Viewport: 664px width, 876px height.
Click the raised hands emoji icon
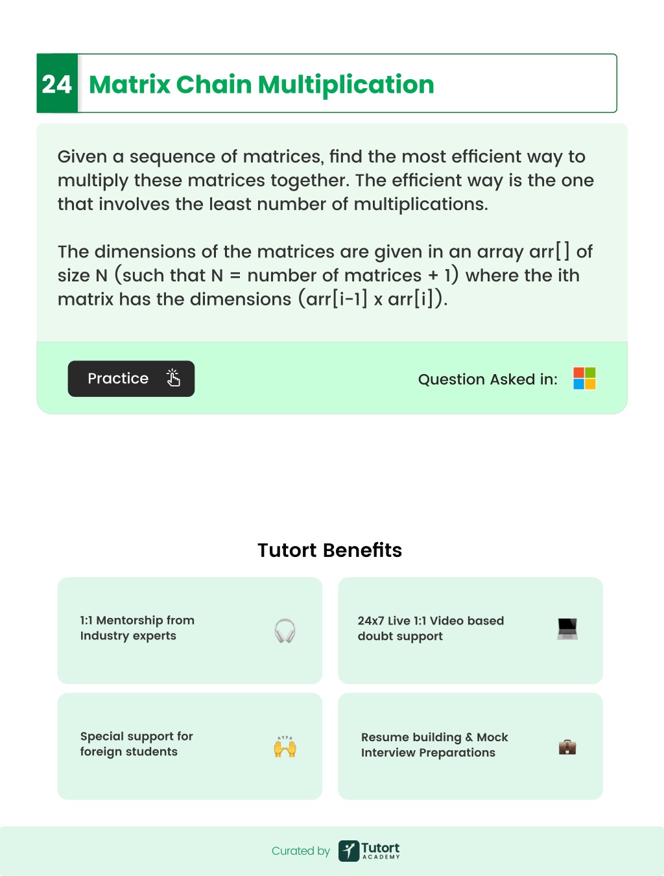point(285,746)
